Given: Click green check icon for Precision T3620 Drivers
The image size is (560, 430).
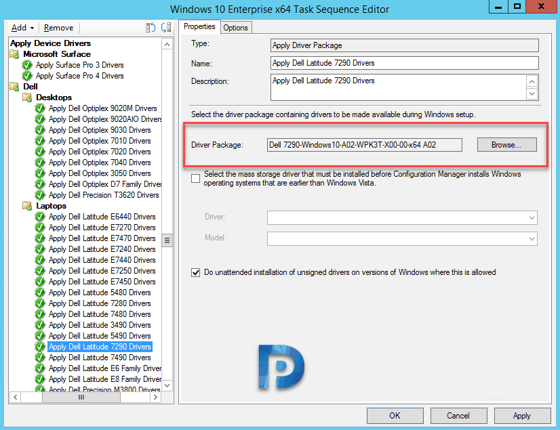Looking at the screenshot, I should pyautogui.click(x=40, y=195).
